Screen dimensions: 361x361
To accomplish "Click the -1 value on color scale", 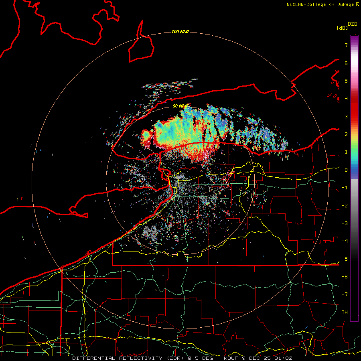I will (x=345, y=188).
